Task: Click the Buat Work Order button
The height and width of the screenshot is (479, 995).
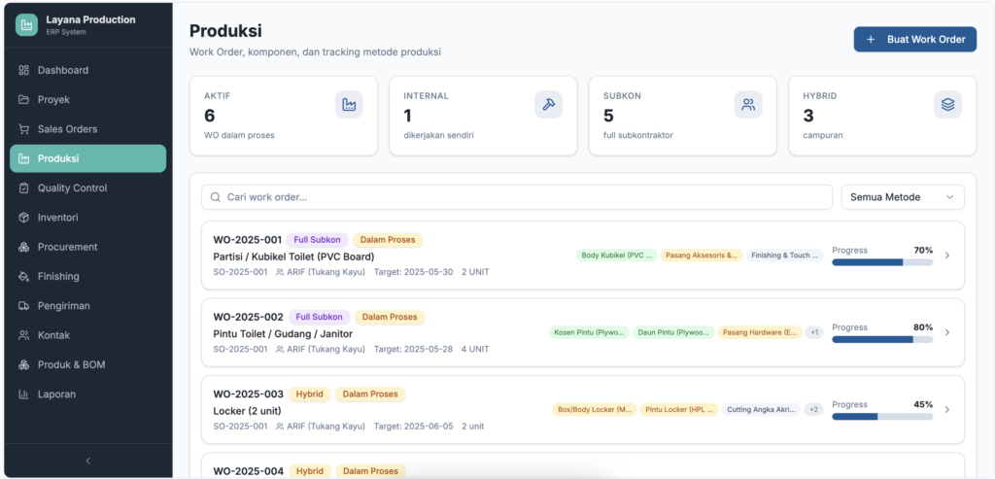Action: 914,39
